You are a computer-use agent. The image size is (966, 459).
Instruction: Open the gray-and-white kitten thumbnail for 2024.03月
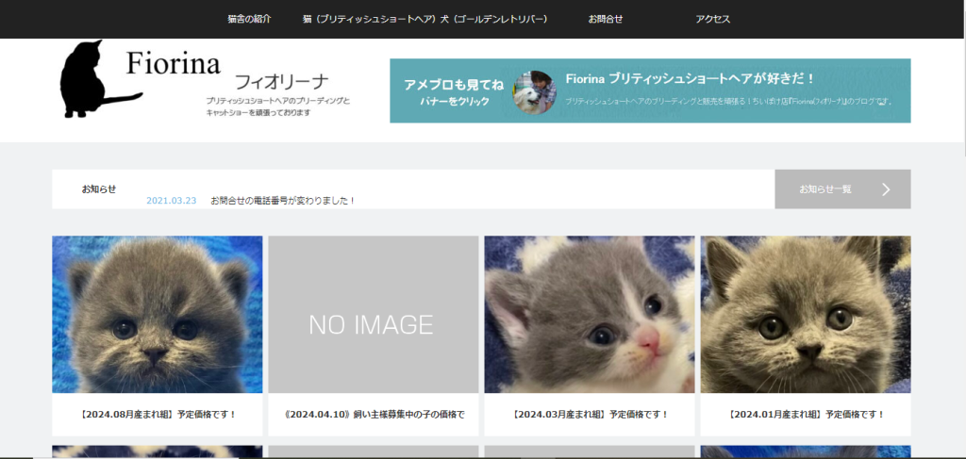click(x=589, y=314)
